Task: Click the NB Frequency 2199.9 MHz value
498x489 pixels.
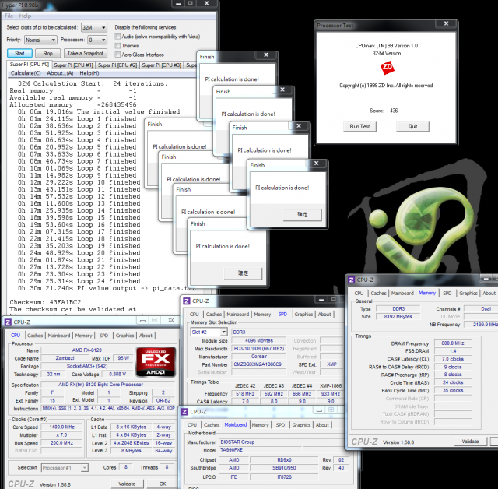Action: click(x=481, y=325)
